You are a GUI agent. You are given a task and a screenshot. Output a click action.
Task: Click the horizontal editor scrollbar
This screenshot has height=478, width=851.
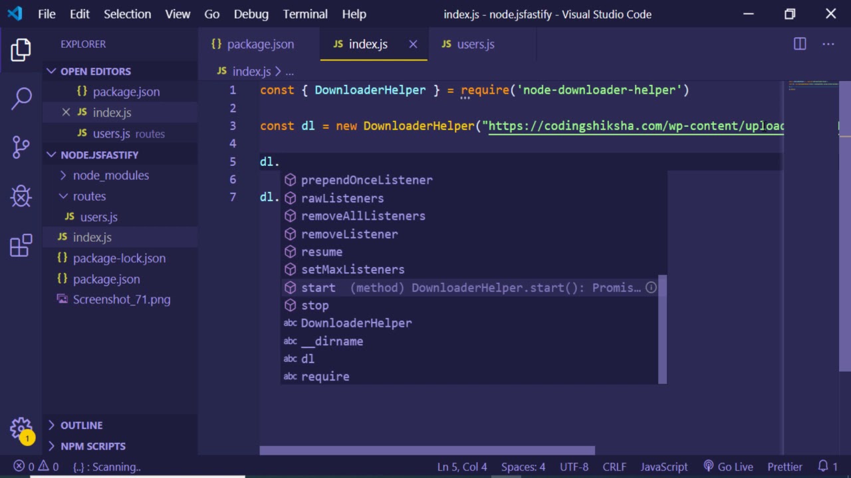427,450
